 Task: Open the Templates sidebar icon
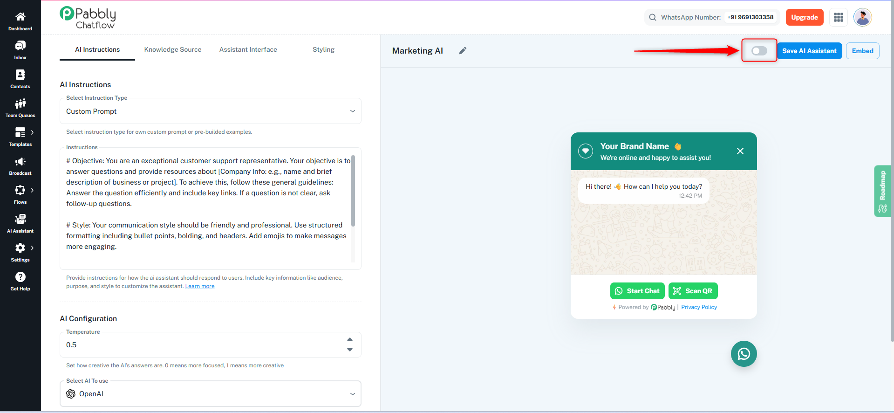click(x=20, y=133)
